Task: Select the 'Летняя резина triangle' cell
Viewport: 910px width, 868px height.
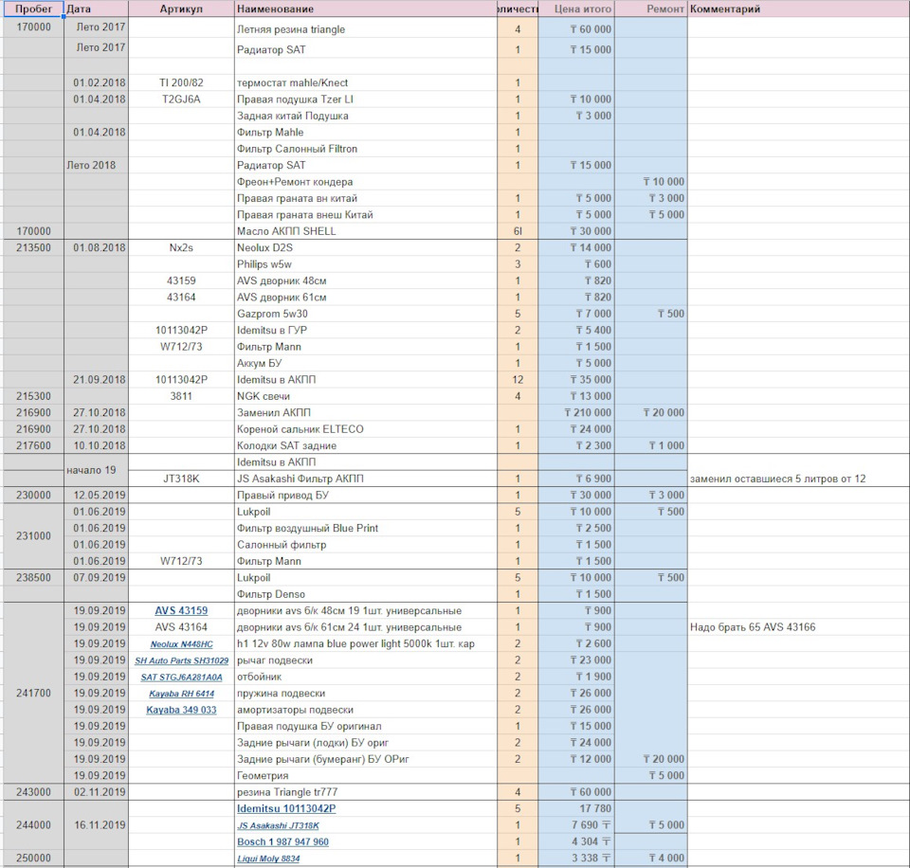Action: (366, 29)
